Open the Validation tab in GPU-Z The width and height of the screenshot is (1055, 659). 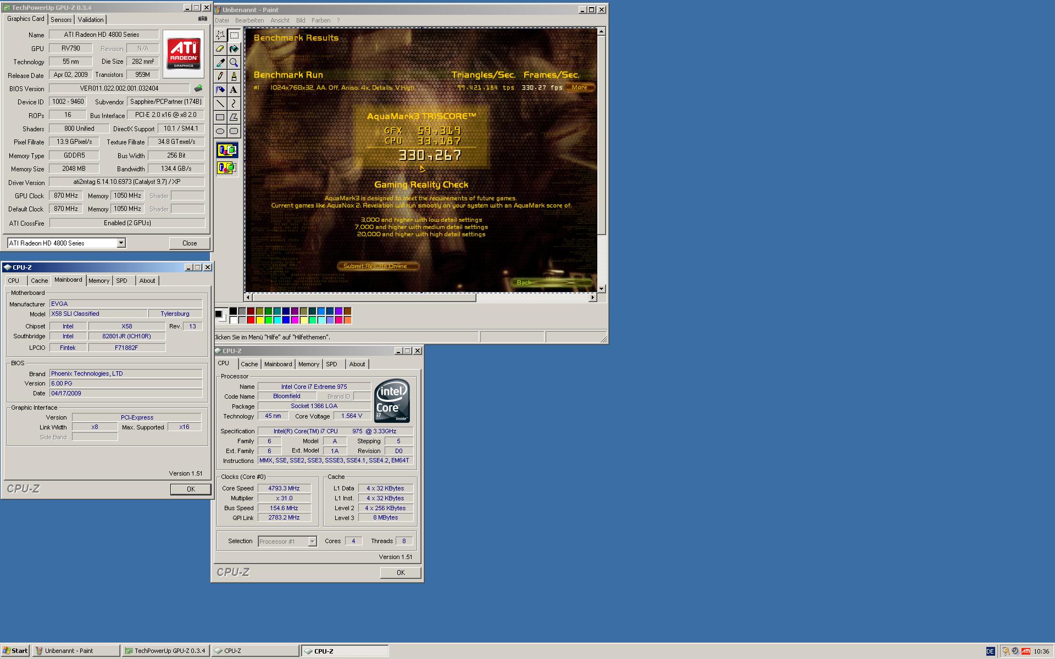pyautogui.click(x=91, y=19)
